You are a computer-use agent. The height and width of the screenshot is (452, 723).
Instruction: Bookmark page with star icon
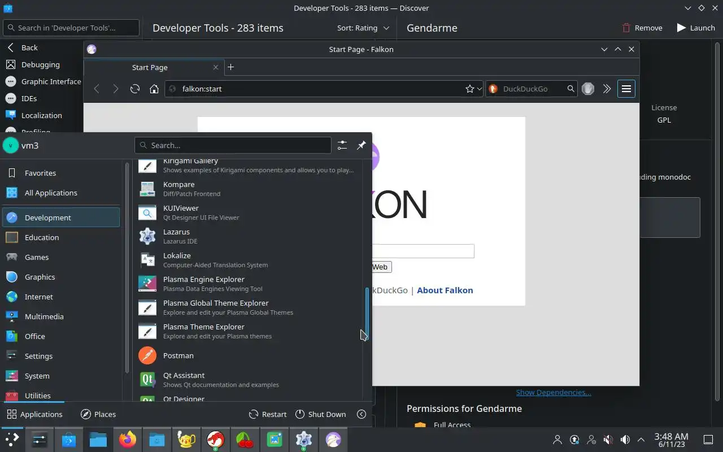(469, 89)
